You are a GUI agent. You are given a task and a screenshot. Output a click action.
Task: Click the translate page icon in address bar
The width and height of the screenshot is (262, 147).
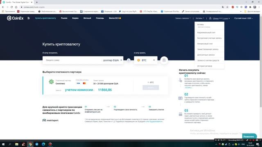click(223, 7)
